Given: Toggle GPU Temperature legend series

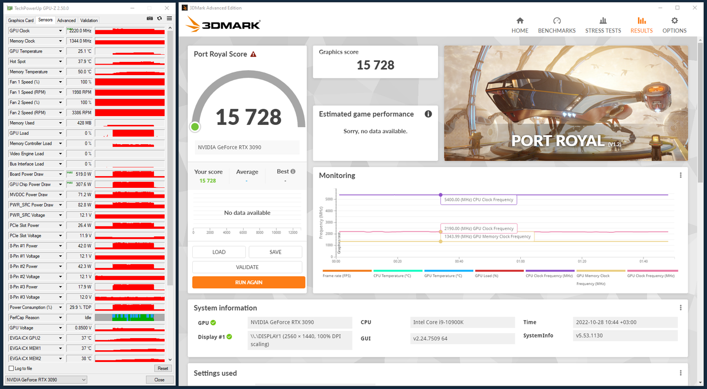Looking at the screenshot, I should pos(447,273).
